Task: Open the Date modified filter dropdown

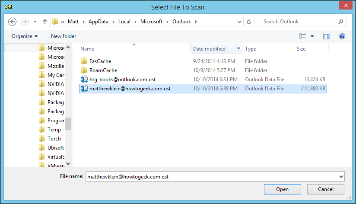Action: click(x=238, y=48)
